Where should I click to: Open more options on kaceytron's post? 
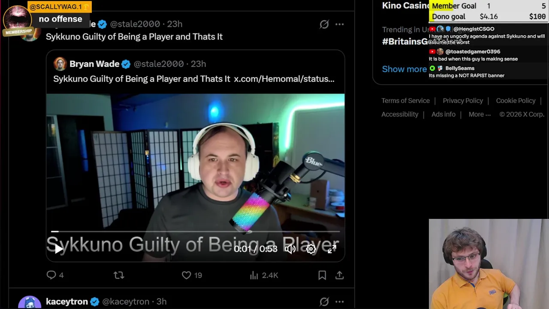coord(340,302)
